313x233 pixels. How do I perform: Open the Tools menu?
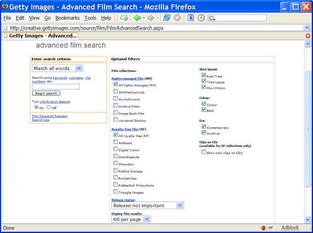[90, 18]
